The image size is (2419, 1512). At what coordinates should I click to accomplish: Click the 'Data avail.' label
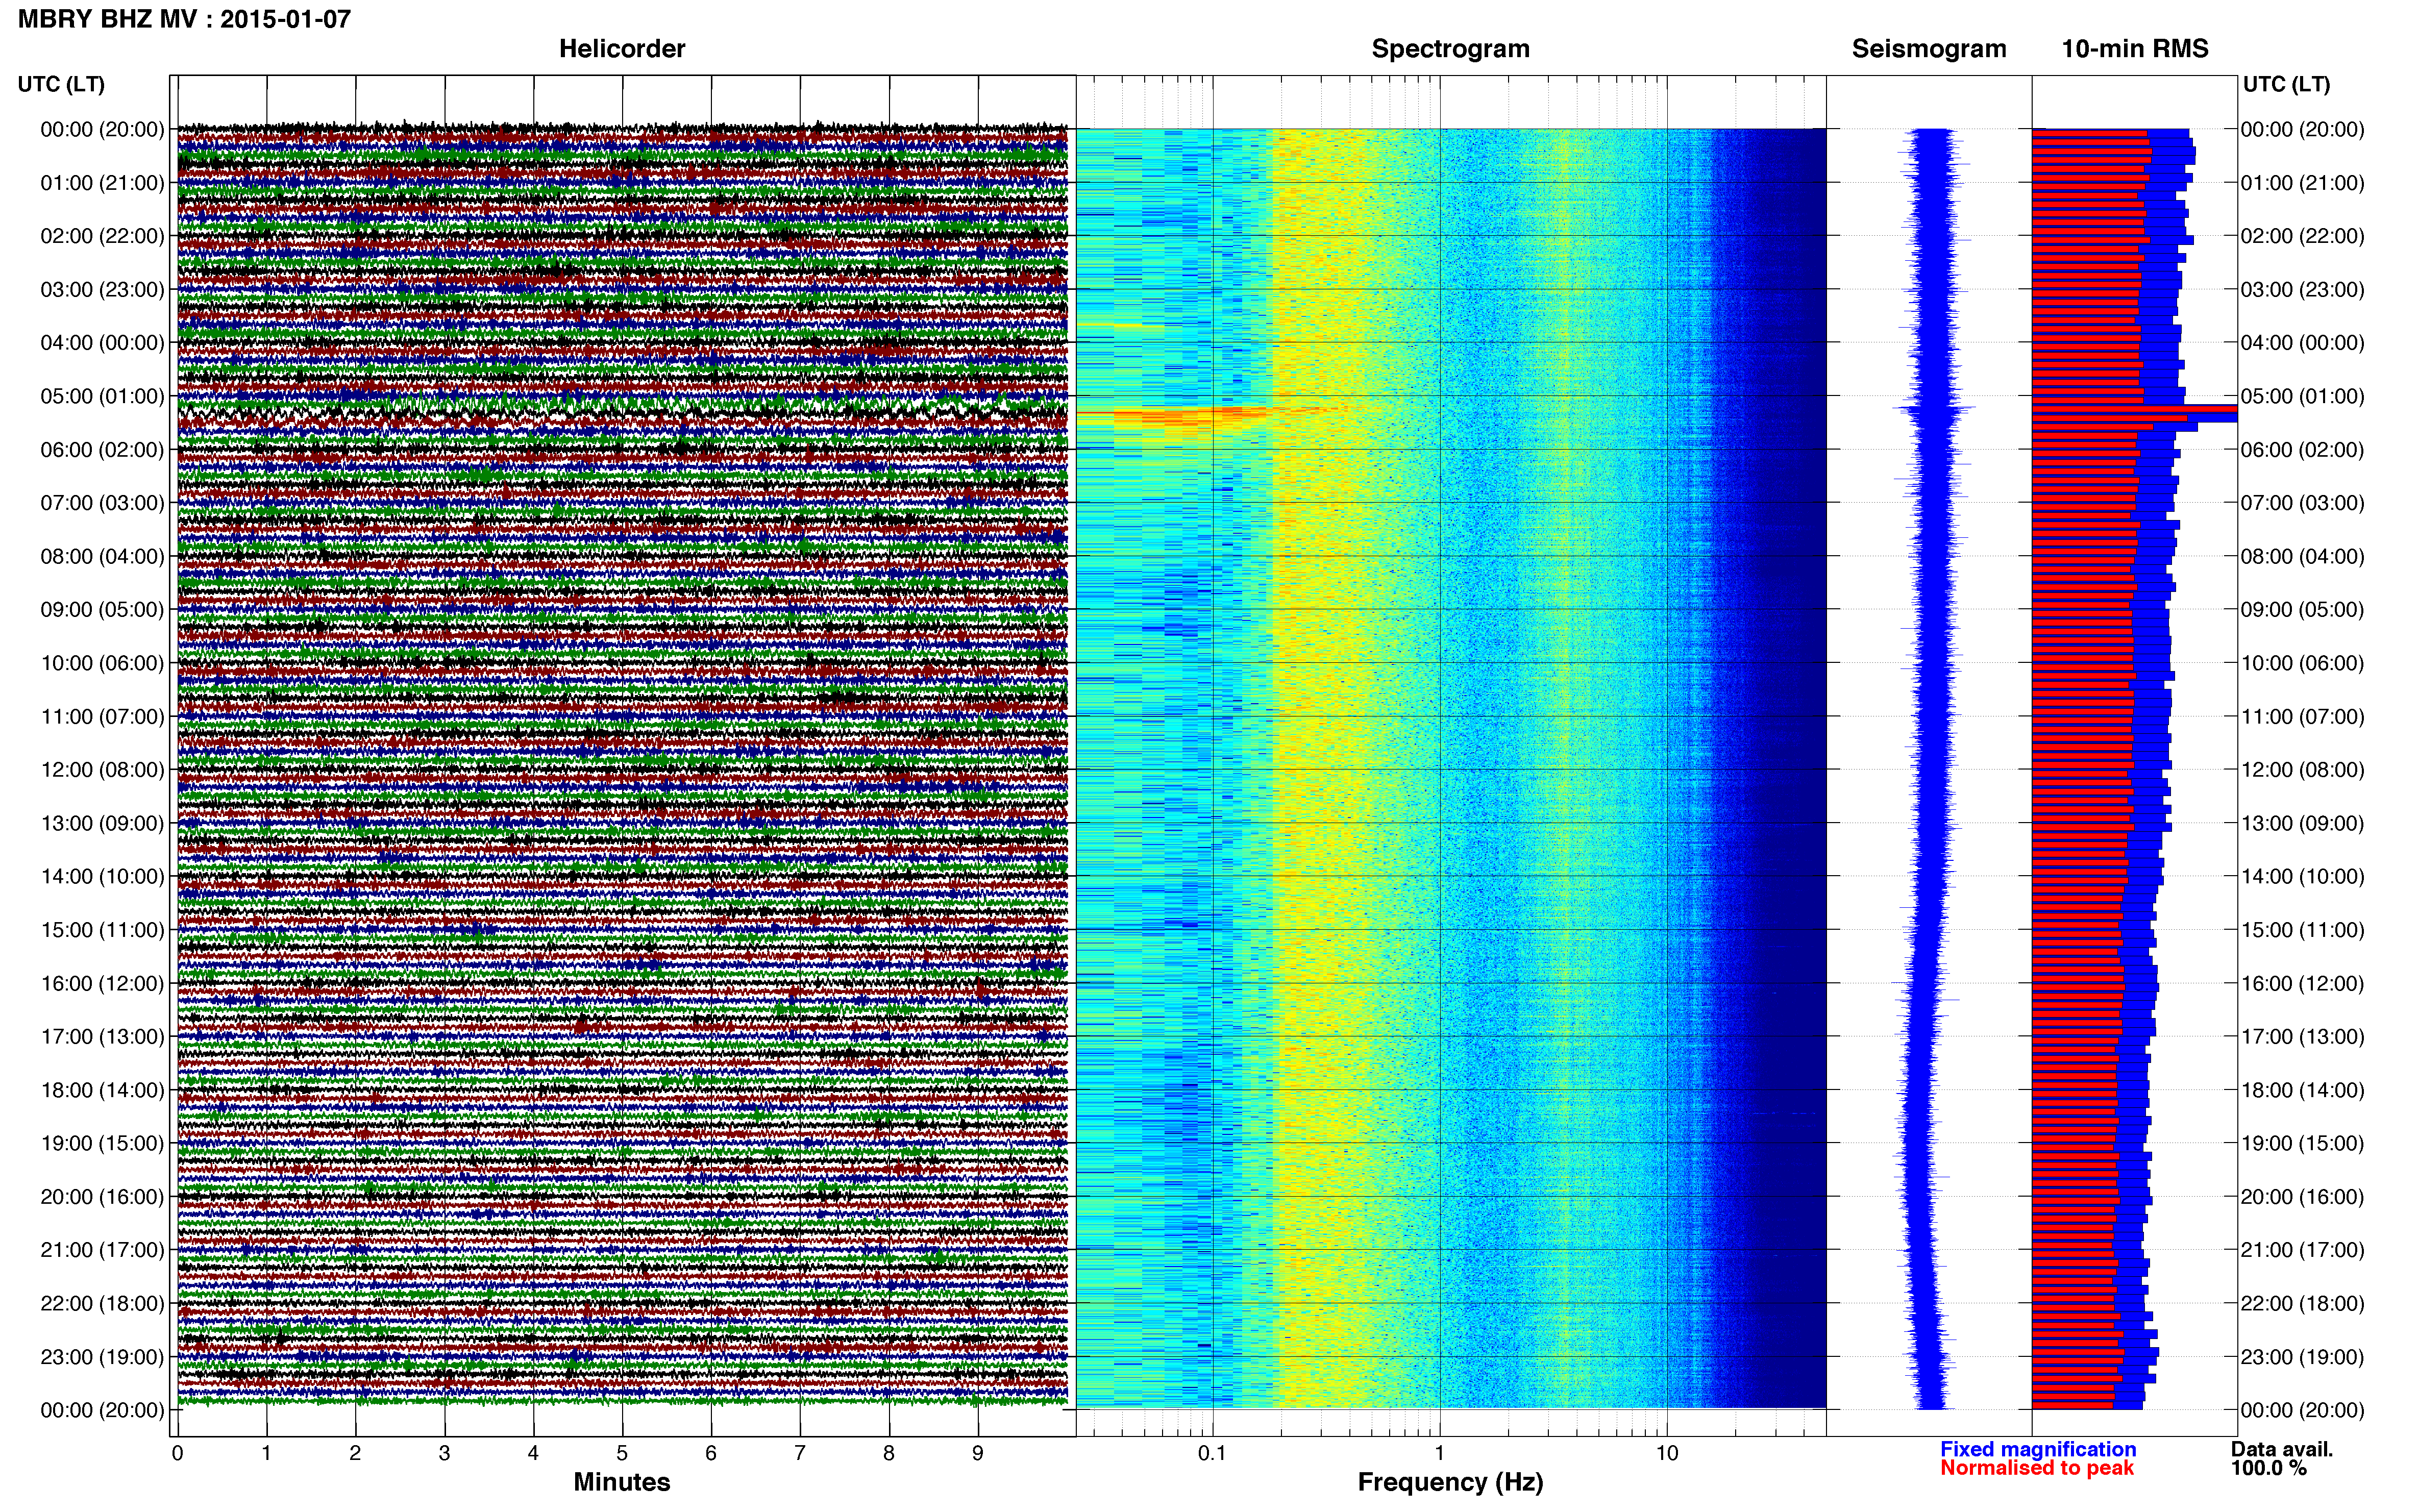[2282, 1449]
